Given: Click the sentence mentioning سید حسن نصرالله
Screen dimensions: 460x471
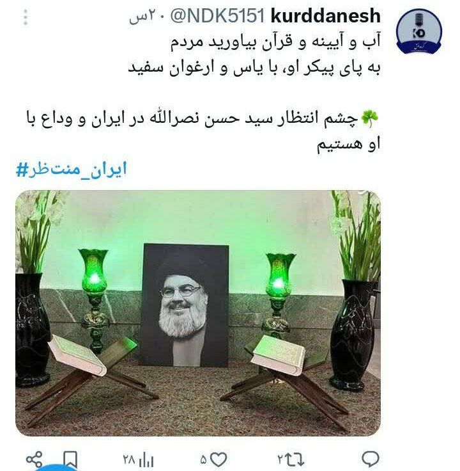Looking at the screenshot, I should tap(204, 132).
